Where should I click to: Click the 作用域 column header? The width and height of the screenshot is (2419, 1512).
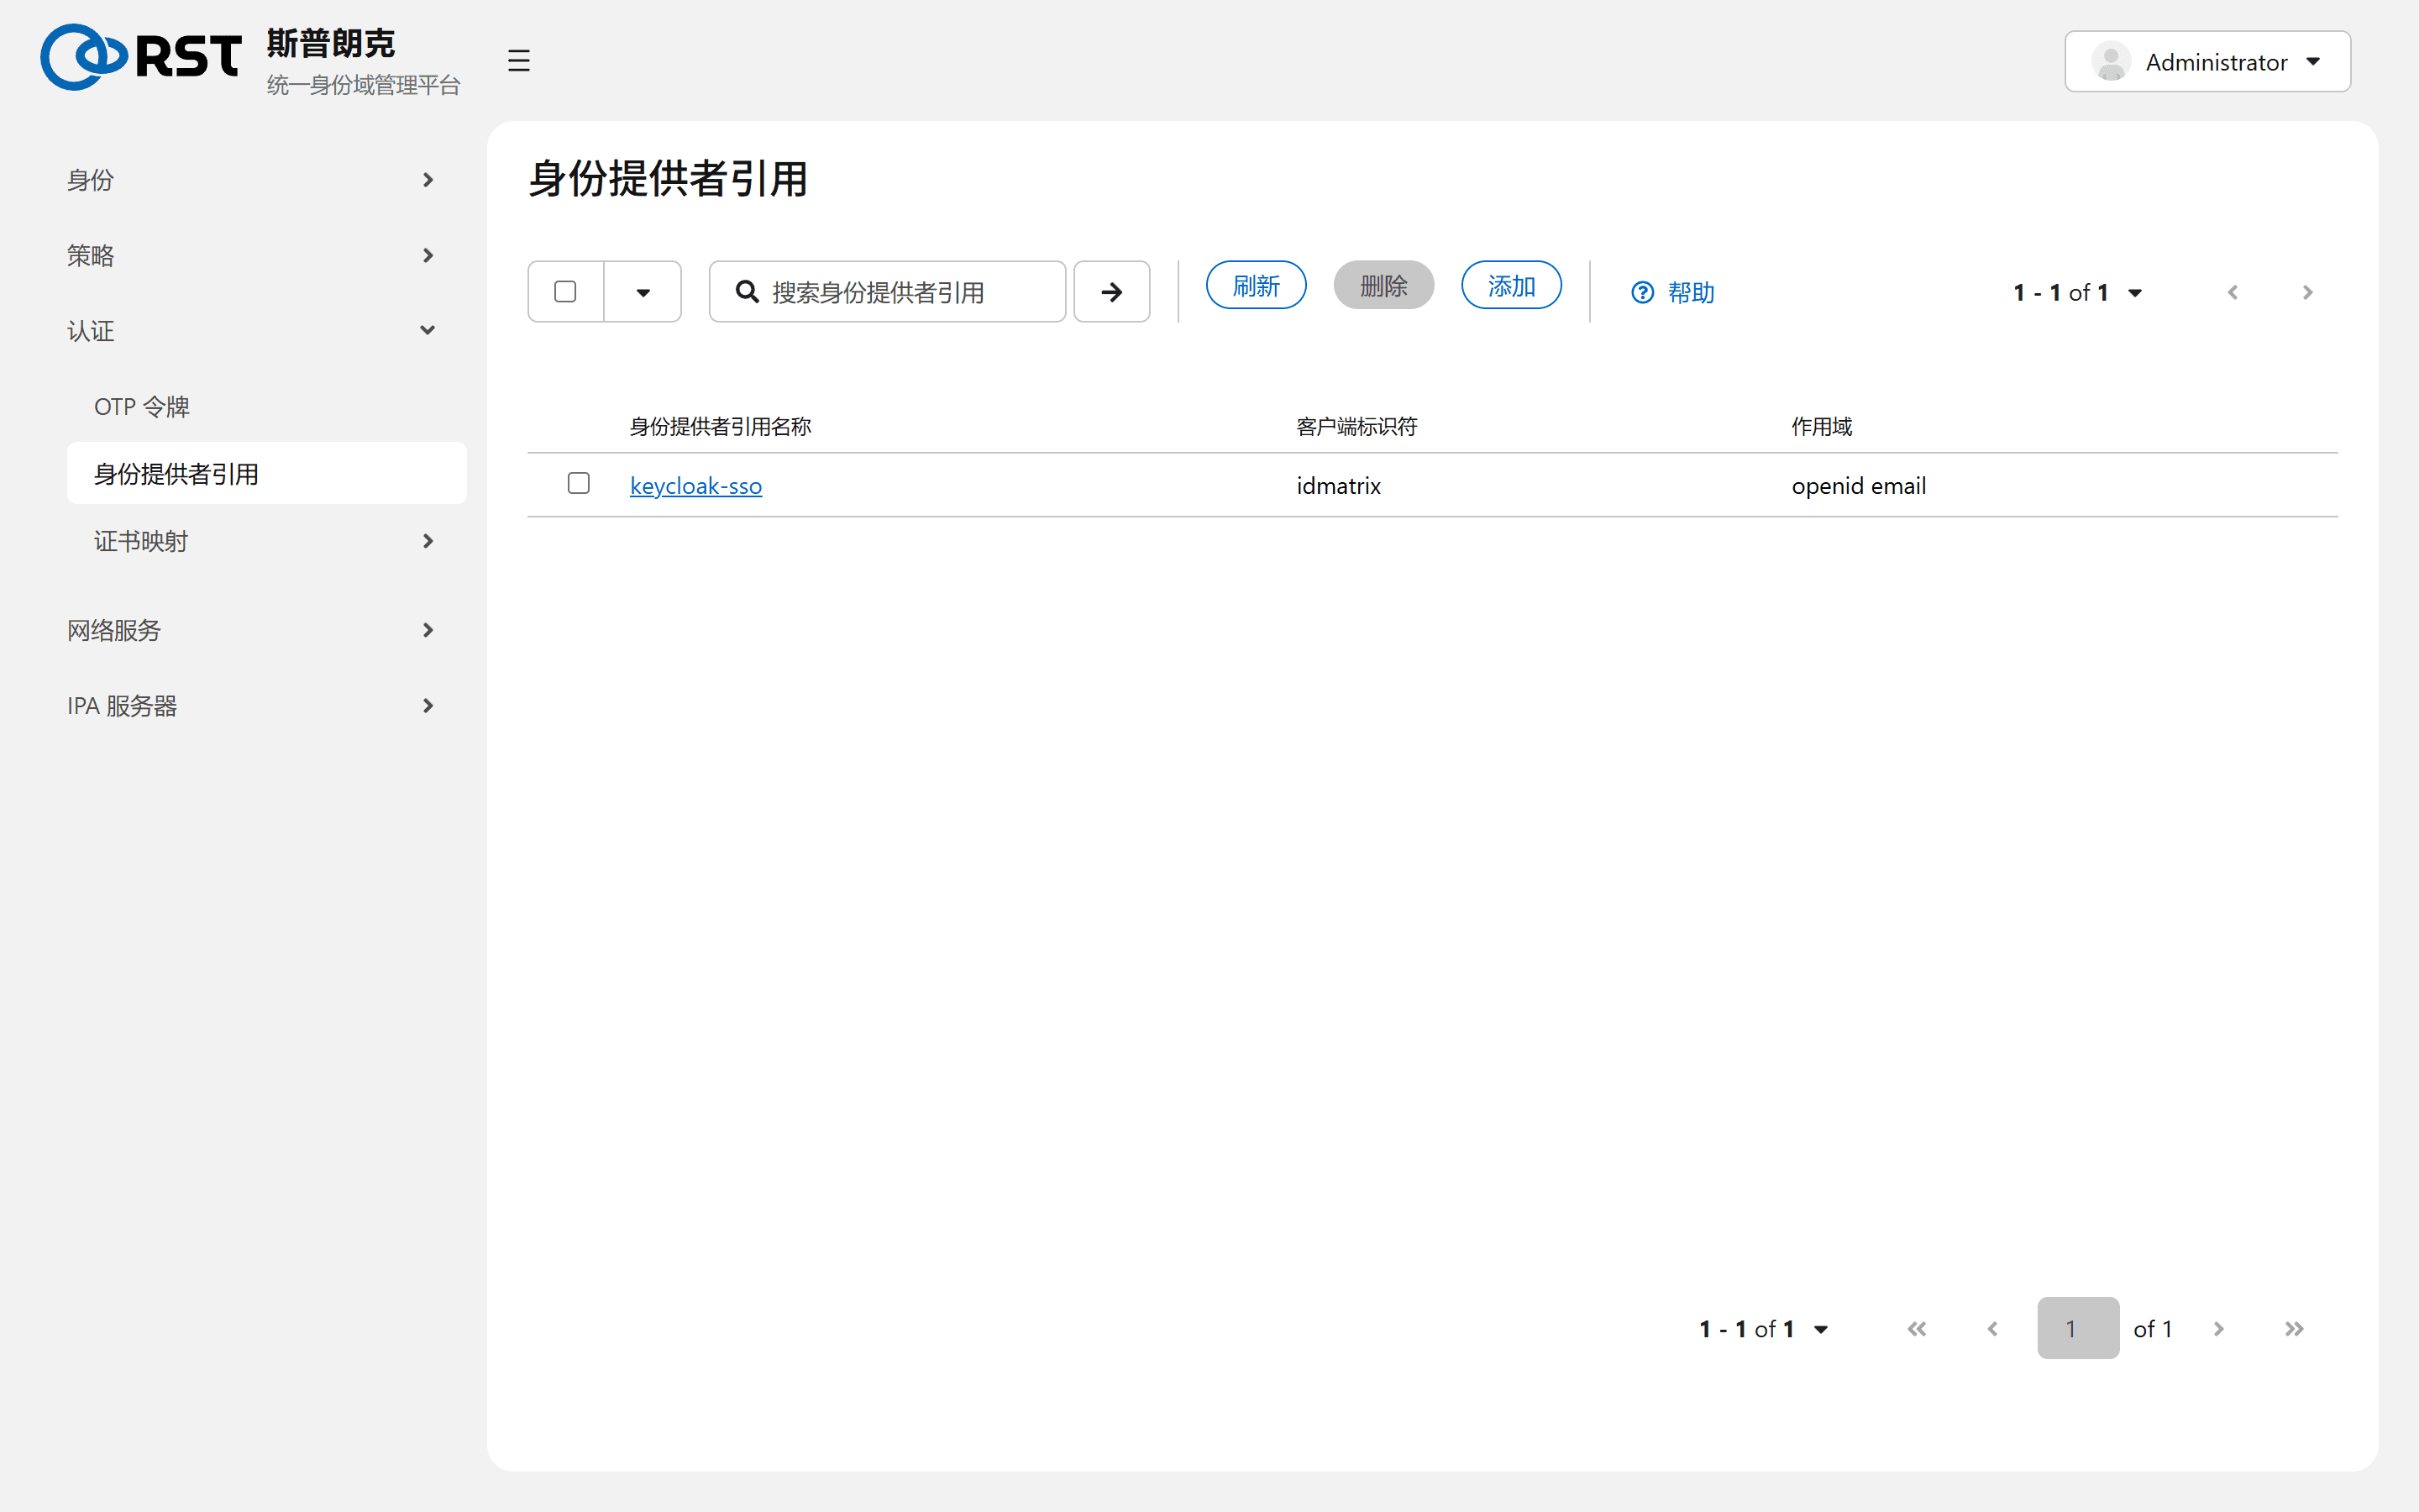point(1821,427)
